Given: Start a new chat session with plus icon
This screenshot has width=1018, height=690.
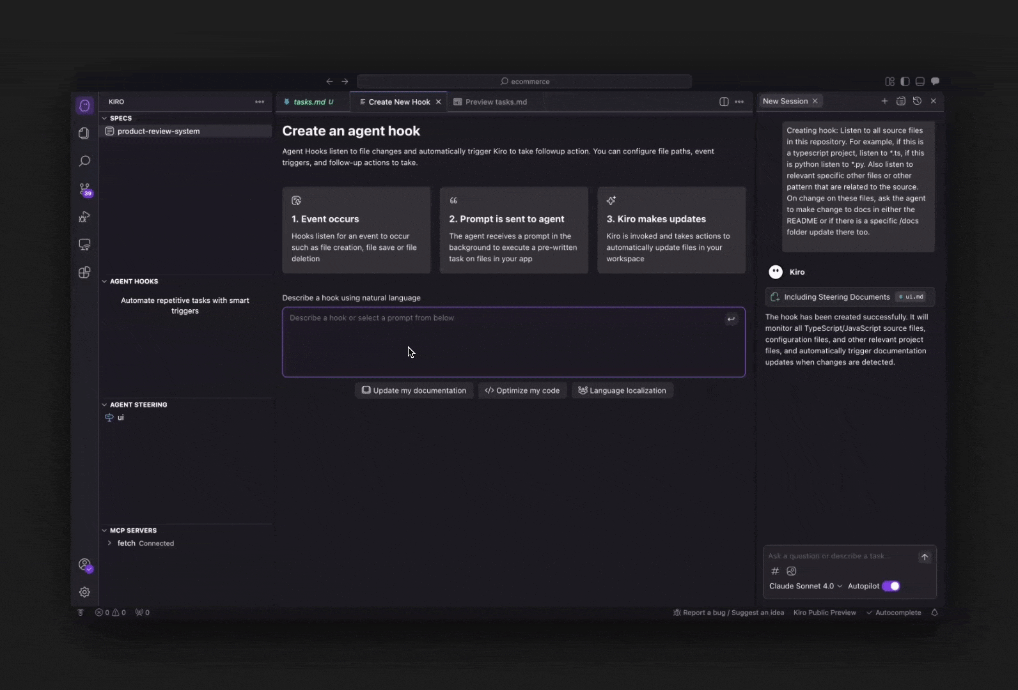Looking at the screenshot, I should pyautogui.click(x=884, y=101).
